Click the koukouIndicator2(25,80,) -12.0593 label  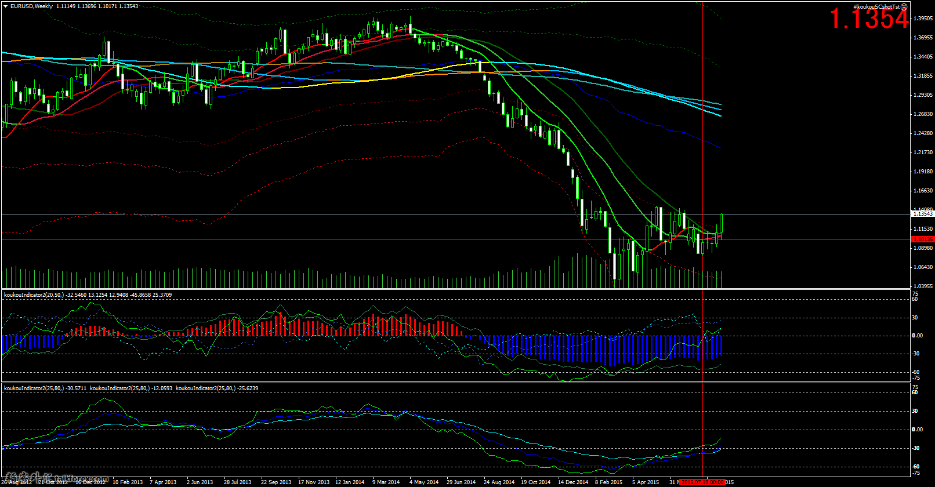click(131, 388)
